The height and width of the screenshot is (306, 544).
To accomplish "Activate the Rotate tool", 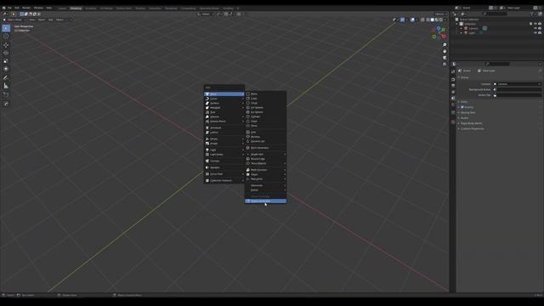I will tap(6, 53).
